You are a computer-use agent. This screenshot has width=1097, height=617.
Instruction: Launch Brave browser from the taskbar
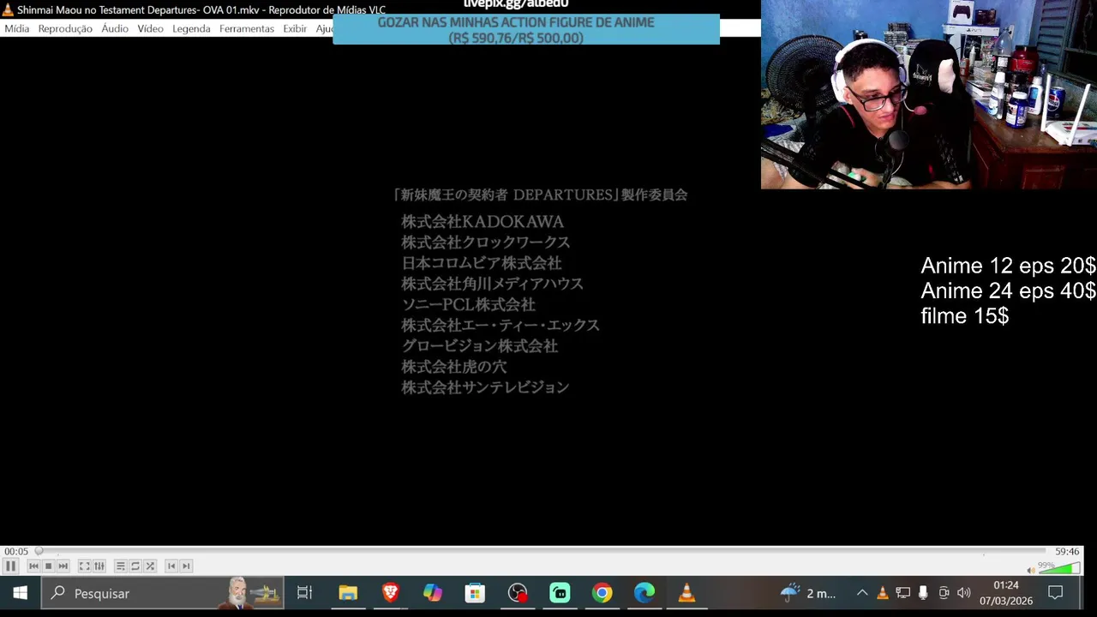tap(390, 593)
